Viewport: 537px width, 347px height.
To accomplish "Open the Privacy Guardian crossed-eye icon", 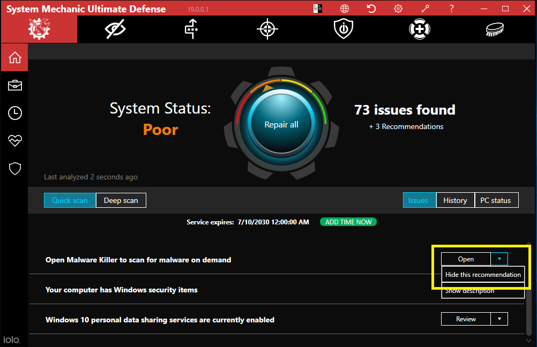I will pos(115,29).
